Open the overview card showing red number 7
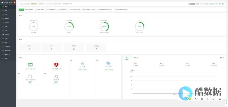This screenshot has height=107, width=228. [96, 48]
